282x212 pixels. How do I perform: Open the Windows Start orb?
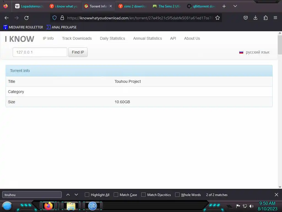click(7, 206)
